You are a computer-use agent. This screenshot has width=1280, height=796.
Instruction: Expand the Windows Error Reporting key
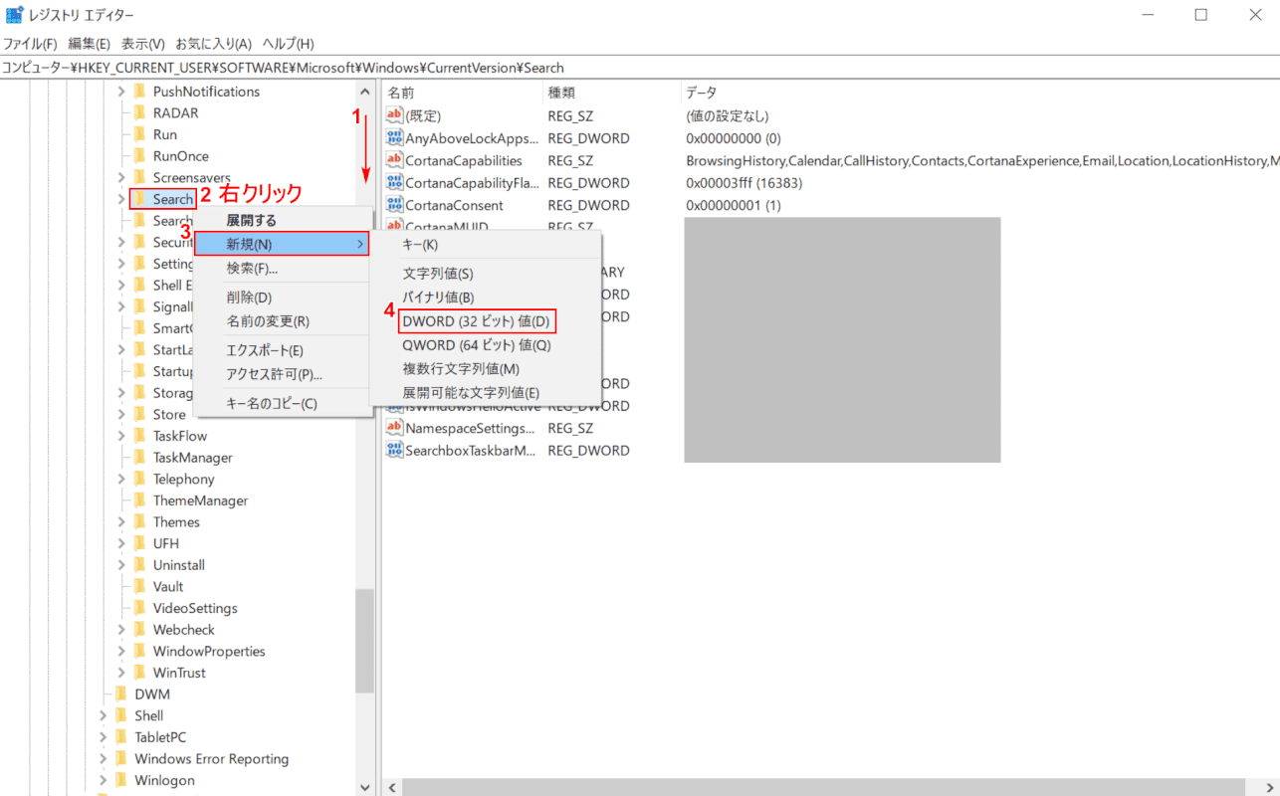[104, 759]
